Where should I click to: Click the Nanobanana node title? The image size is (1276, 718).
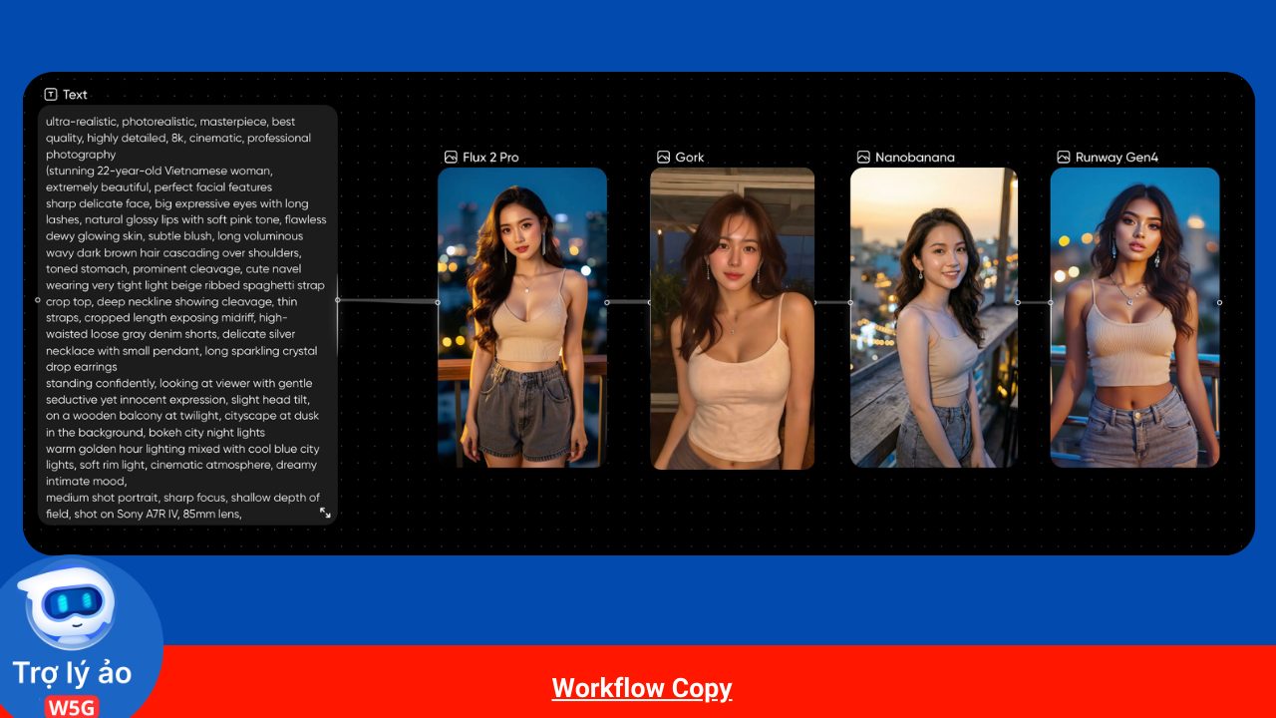(914, 158)
